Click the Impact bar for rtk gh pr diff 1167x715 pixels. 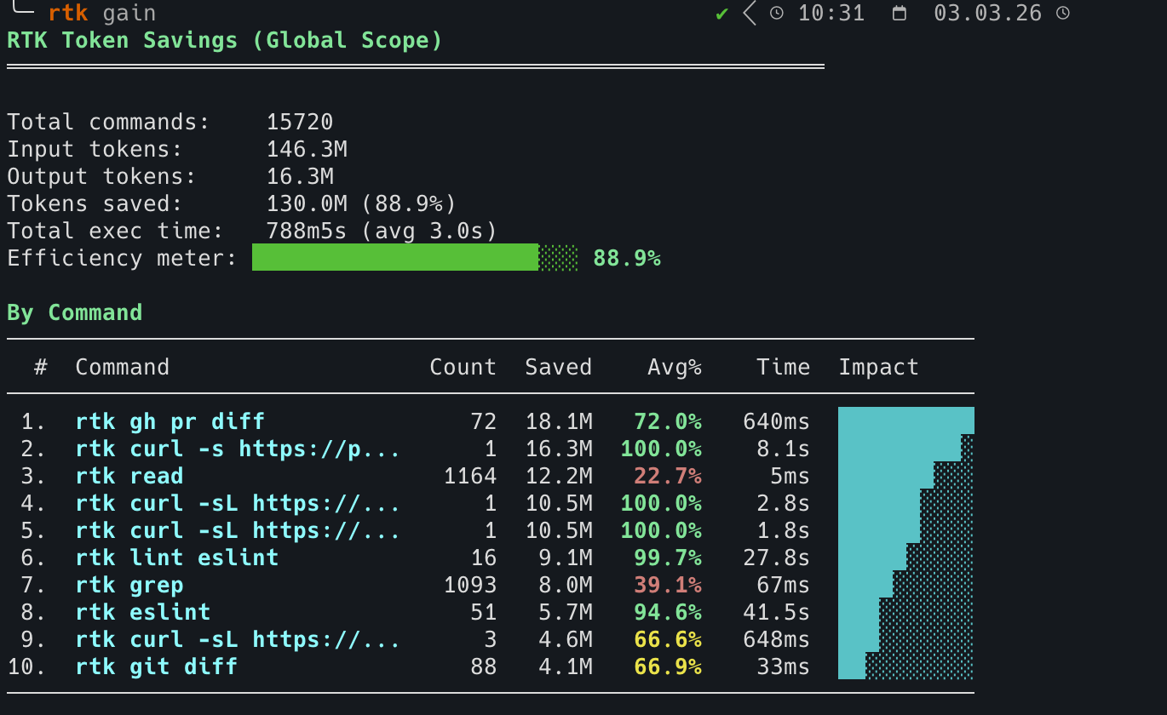point(905,420)
